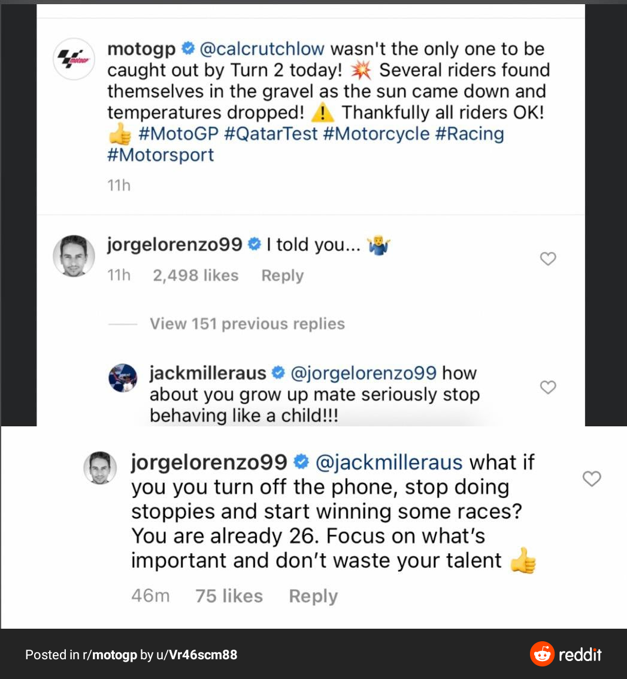Click jackmilleraus's profile picture
This screenshot has width=627, height=679.
[124, 378]
